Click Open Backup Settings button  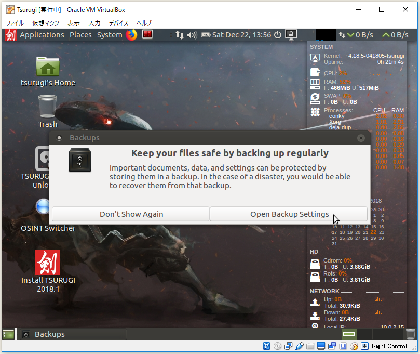[289, 214]
